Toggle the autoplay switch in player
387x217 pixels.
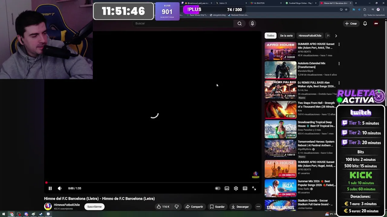(x=217, y=188)
